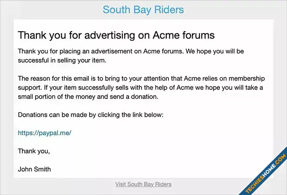Open the https://paypal.me/ donation link
Viewport: 287px width, 195px height.
pyautogui.click(x=44, y=133)
